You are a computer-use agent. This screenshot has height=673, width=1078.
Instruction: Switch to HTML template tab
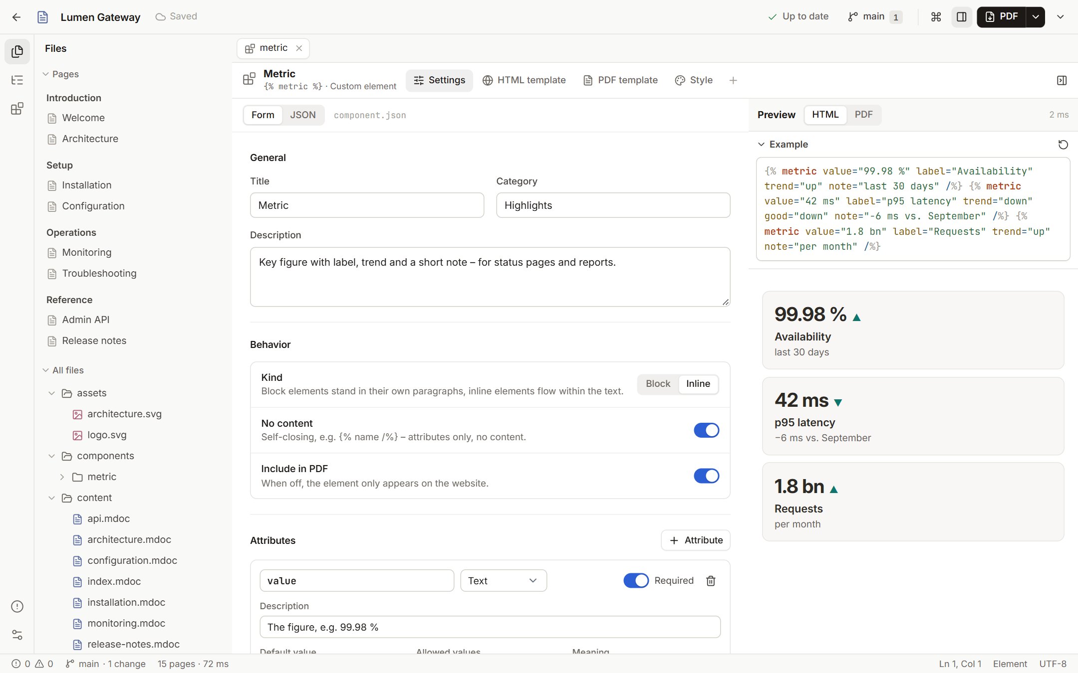[524, 80]
